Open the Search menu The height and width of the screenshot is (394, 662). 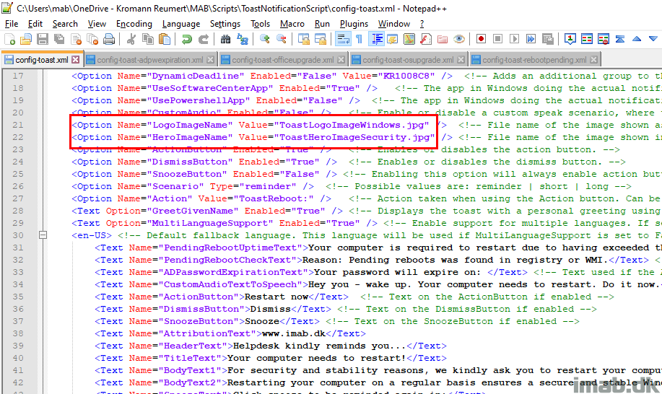[x=65, y=24]
